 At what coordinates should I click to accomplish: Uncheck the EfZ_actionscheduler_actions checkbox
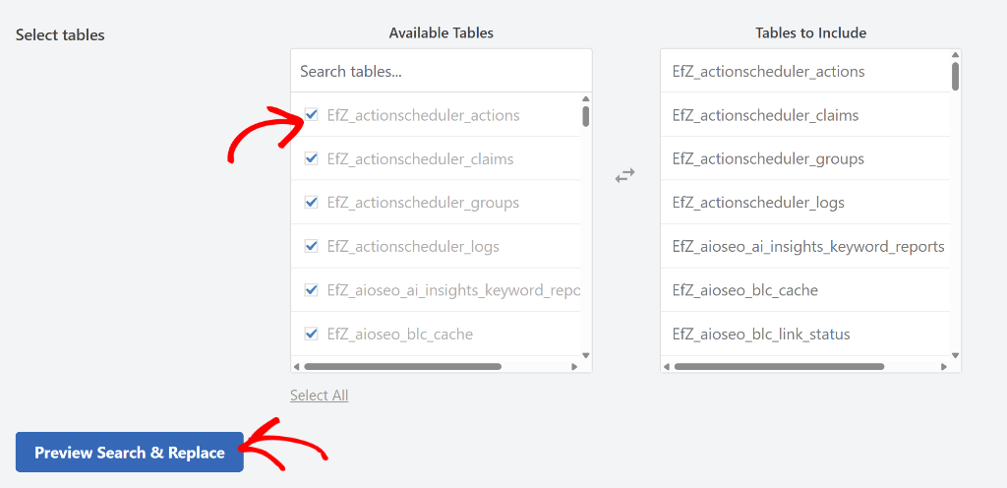click(312, 115)
